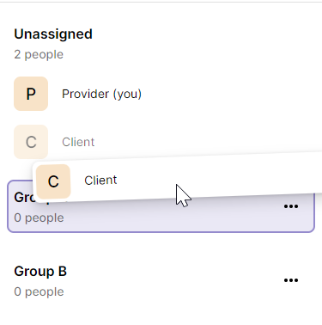322x325 pixels.
Task: Click the 'Client' label on the dragged card
Action: click(100, 181)
